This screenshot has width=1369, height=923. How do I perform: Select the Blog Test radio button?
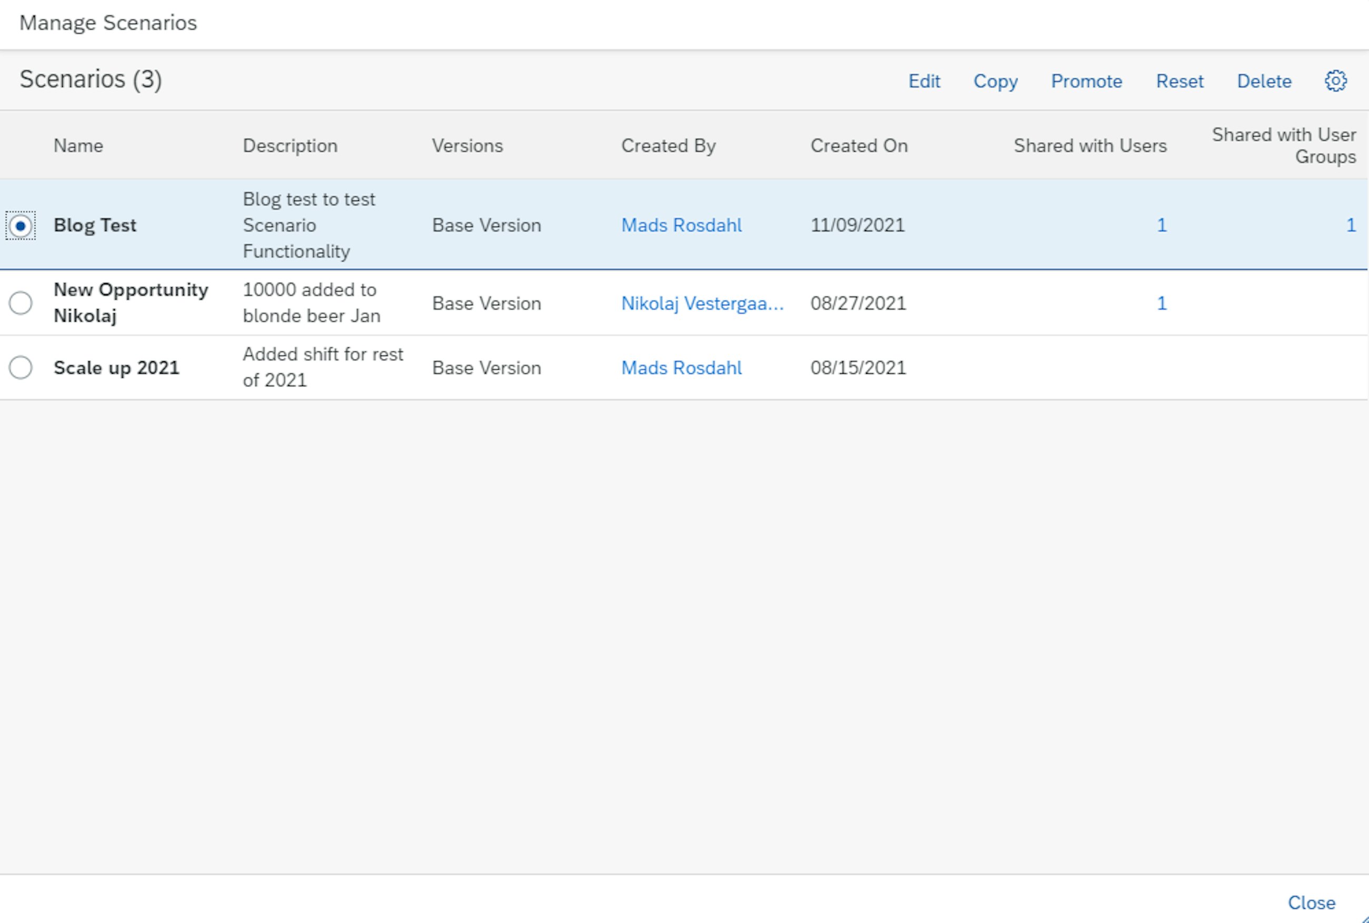21,226
